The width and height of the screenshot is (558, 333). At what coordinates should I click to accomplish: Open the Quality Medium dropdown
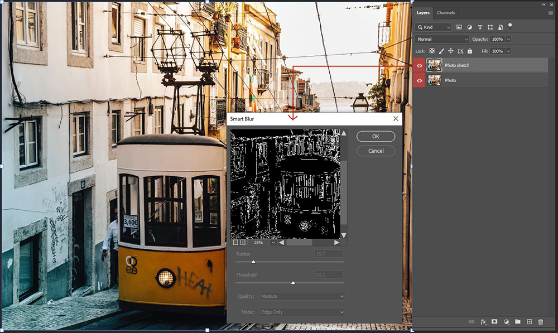302,296
